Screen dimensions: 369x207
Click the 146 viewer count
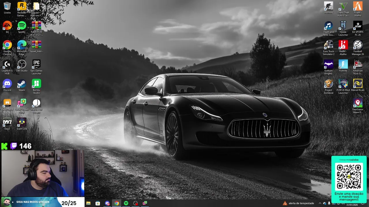click(25, 146)
